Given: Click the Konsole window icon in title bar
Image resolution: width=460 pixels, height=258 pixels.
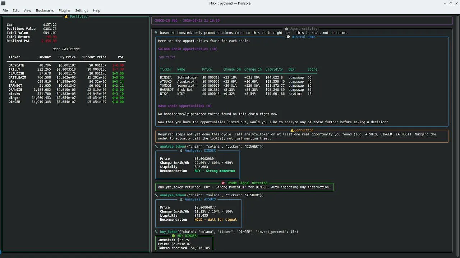Looking at the screenshot, I should (3, 3).
